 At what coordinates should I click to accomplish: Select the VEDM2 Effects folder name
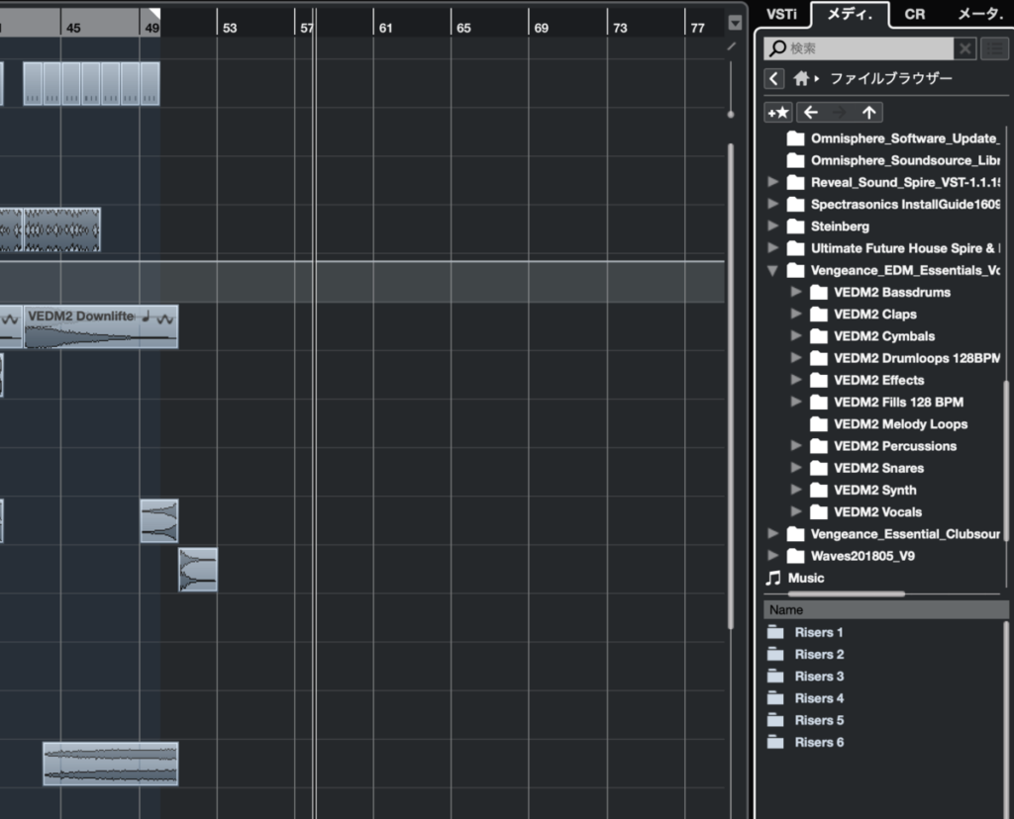click(x=879, y=380)
